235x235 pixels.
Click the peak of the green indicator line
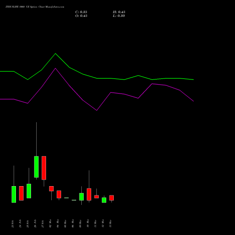tap(55, 54)
